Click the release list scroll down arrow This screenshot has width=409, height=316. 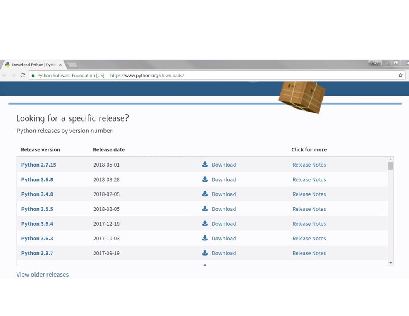click(x=390, y=263)
